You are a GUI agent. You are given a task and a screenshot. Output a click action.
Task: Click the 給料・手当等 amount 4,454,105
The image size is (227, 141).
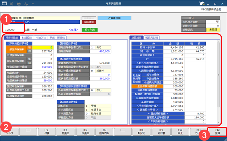click(x=174, y=47)
